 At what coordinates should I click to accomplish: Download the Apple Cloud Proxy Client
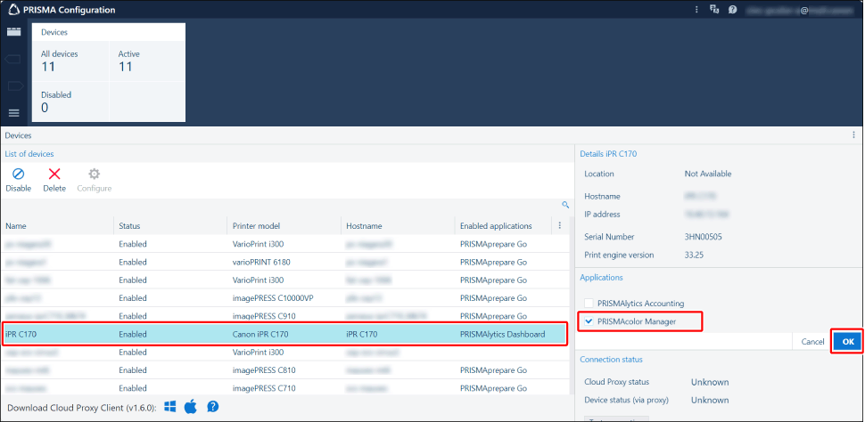(191, 407)
